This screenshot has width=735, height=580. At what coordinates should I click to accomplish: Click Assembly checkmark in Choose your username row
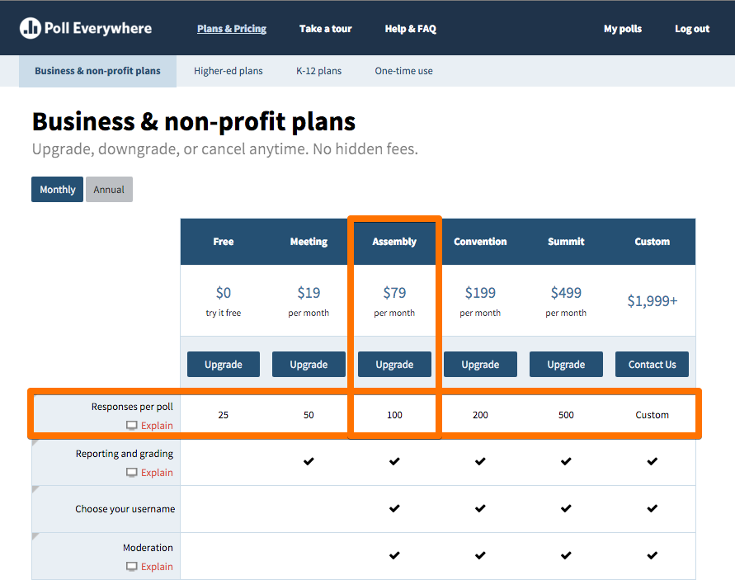[394, 508]
